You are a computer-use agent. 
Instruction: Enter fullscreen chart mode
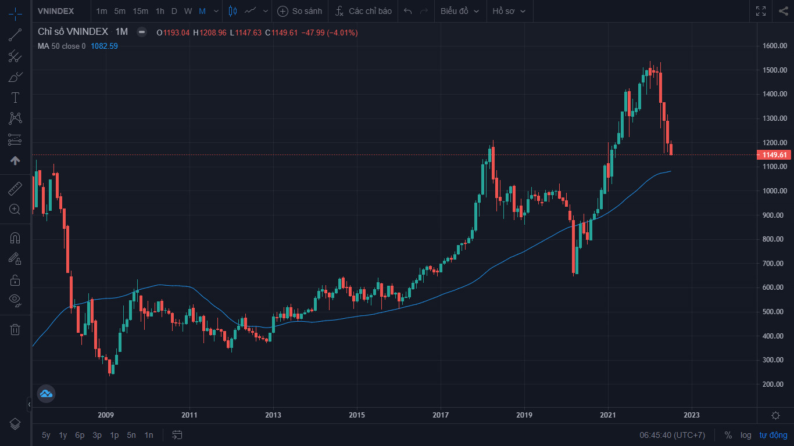(x=761, y=11)
